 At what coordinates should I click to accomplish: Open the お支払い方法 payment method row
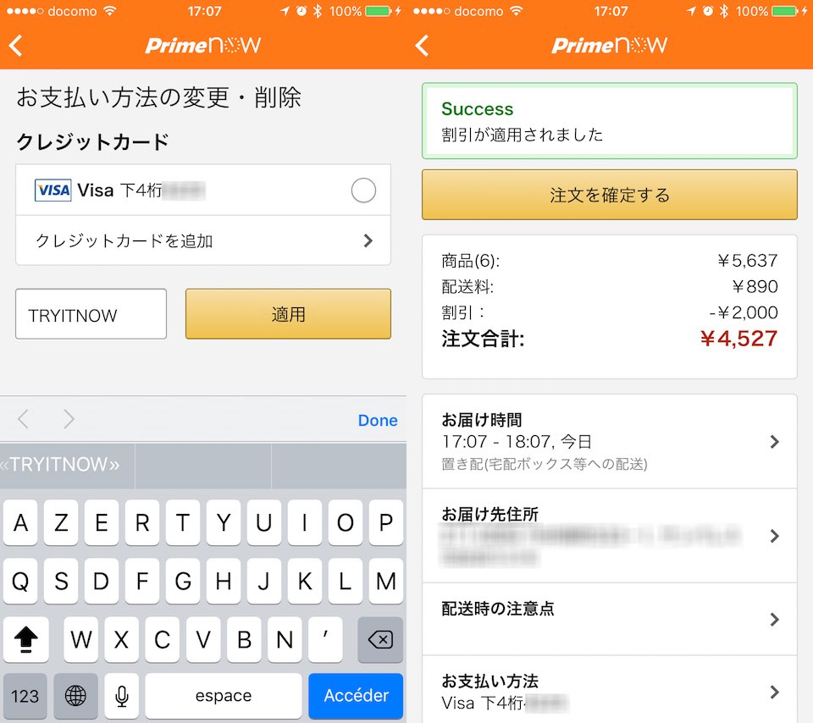pyautogui.click(x=610, y=692)
